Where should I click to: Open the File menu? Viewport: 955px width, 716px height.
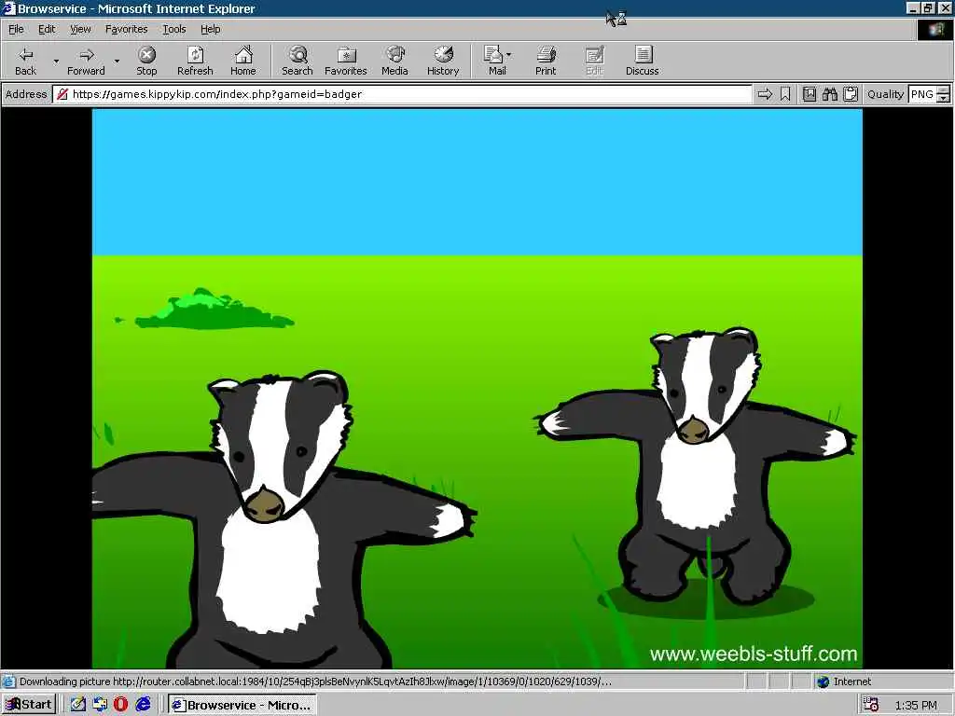tap(16, 29)
